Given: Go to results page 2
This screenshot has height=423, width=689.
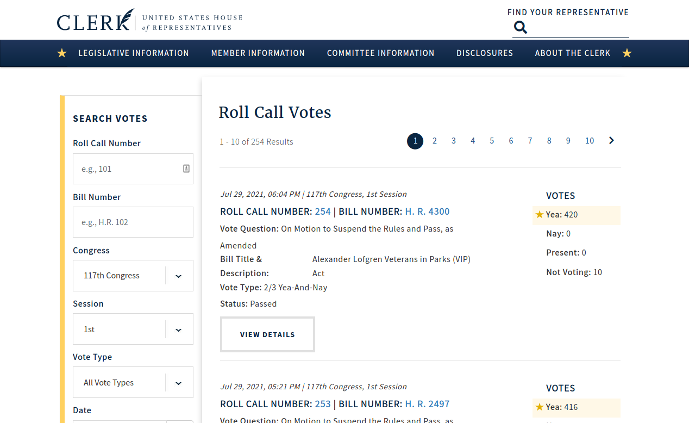Looking at the screenshot, I should (x=435, y=141).
